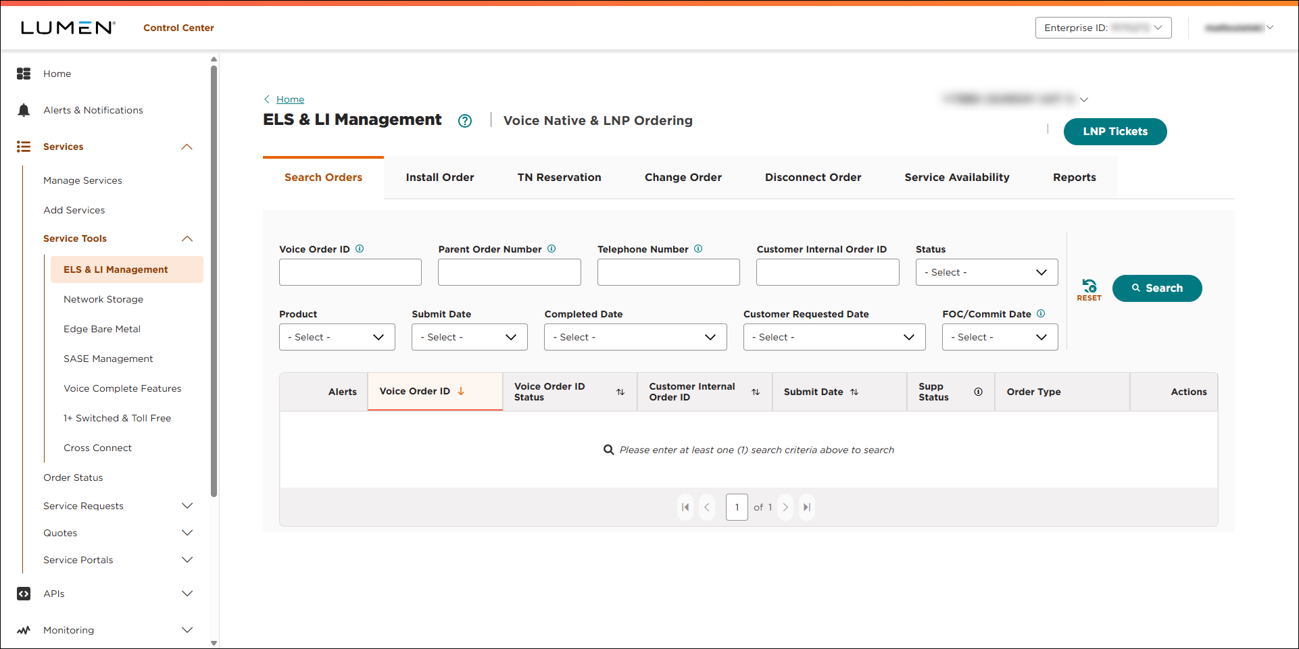The image size is (1299, 649).
Task: Click the back chevron beside Home breadcrumb
Action: [x=267, y=99]
